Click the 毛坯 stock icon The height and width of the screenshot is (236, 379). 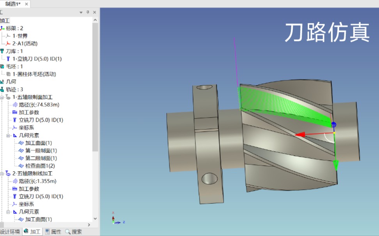pyautogui.click(x=2, y=66)
